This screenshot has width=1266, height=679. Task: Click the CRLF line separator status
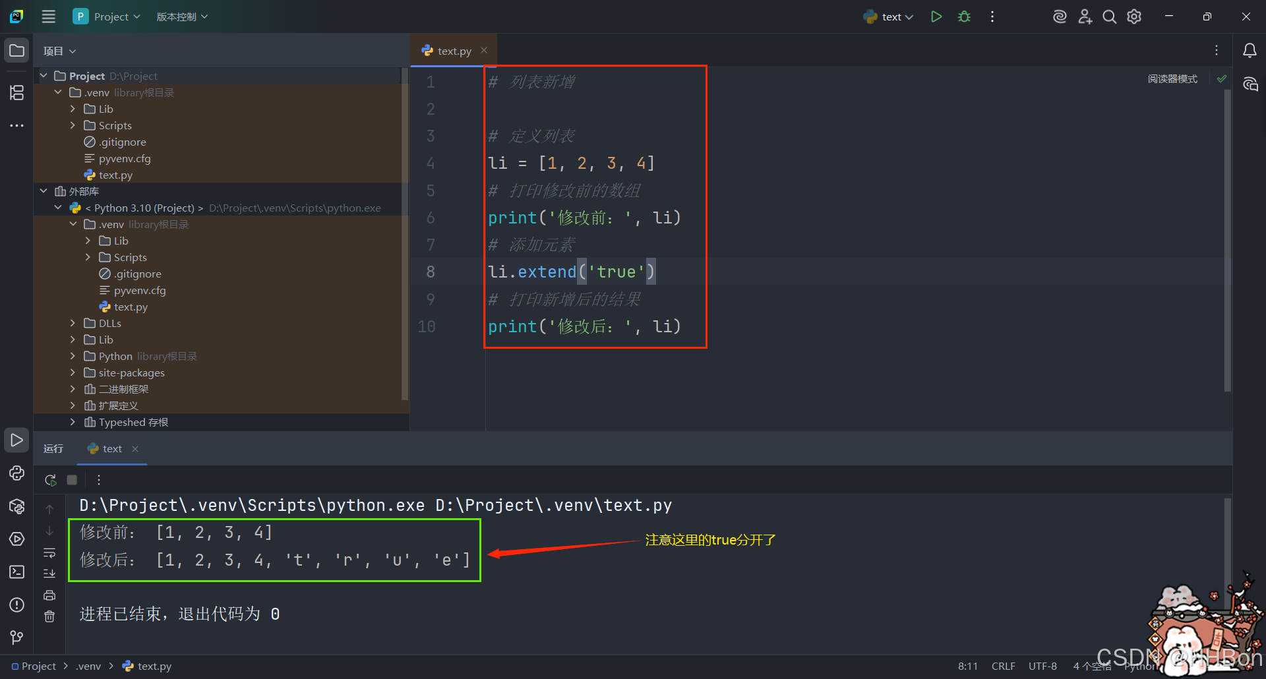(1003, 666)
